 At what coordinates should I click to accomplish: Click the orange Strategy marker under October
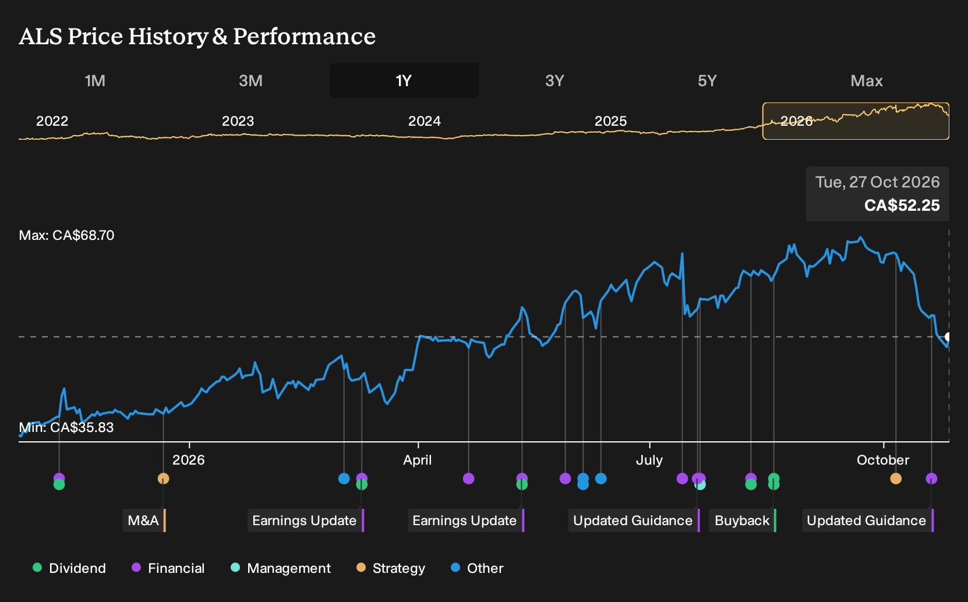896,479
